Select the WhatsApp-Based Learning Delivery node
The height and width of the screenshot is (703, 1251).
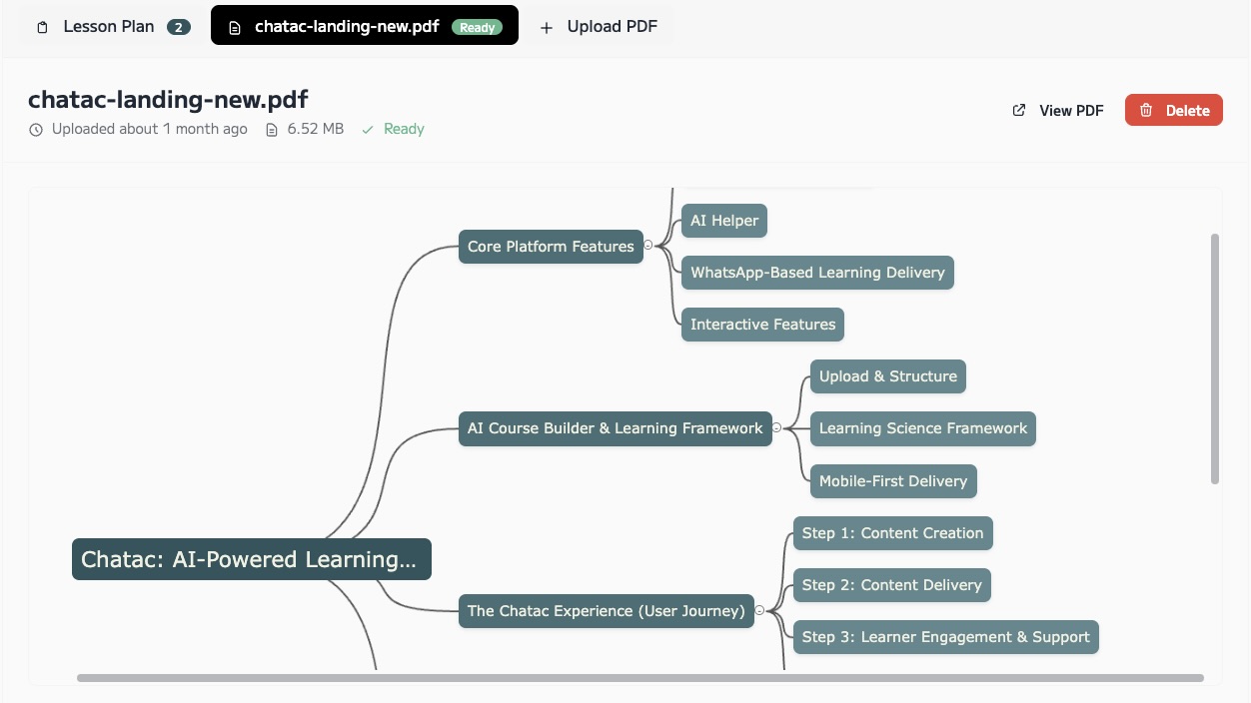click(816, 272)
